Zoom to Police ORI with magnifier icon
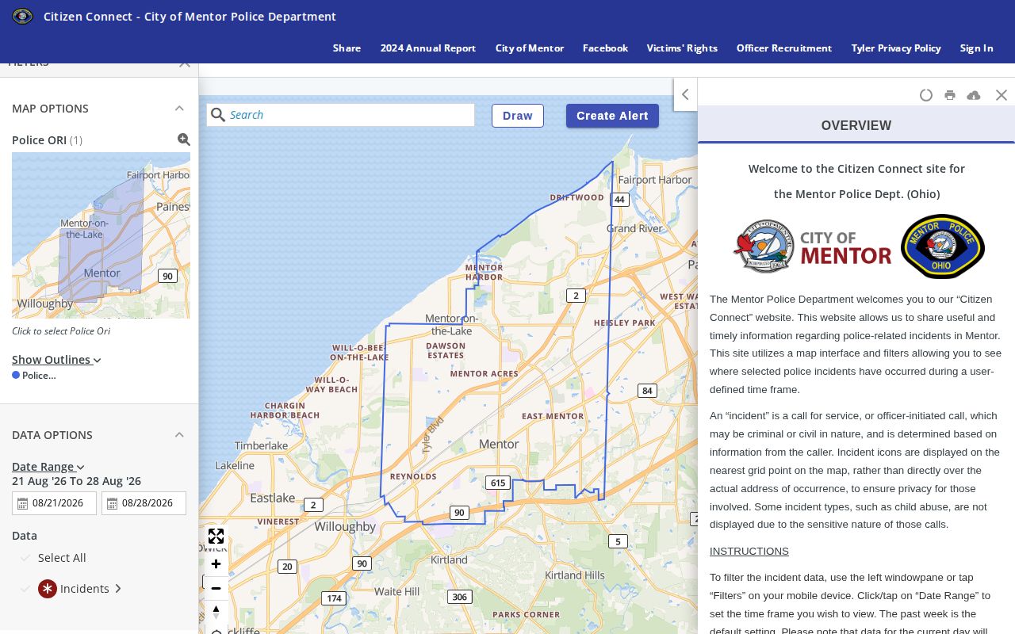The height and width of the screenshot is (634, 1015). (184, 139)
